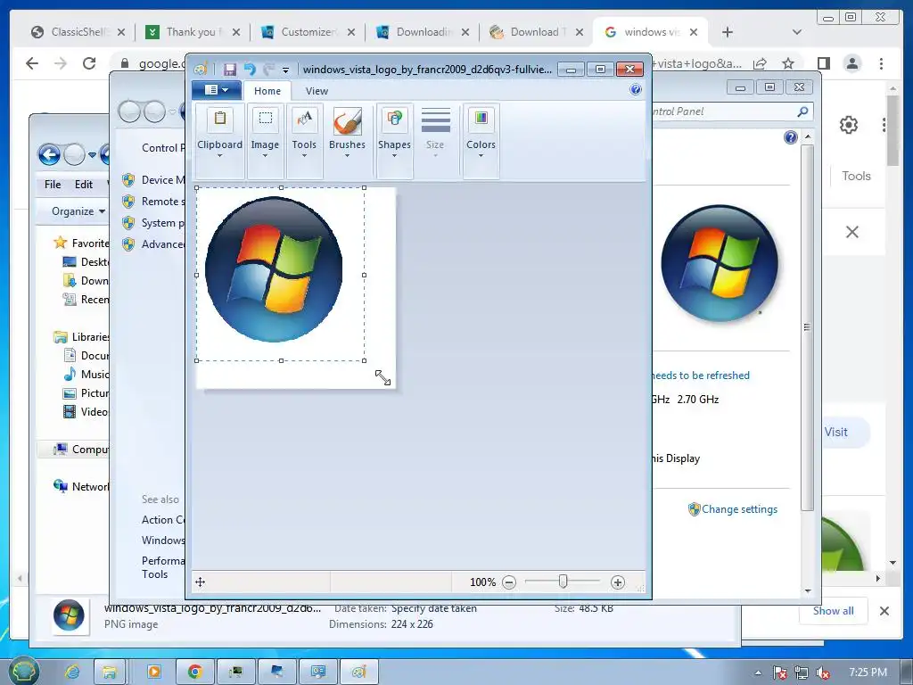
Task: Click Tools in Google Images page
Action: click(x=856, y=176)
